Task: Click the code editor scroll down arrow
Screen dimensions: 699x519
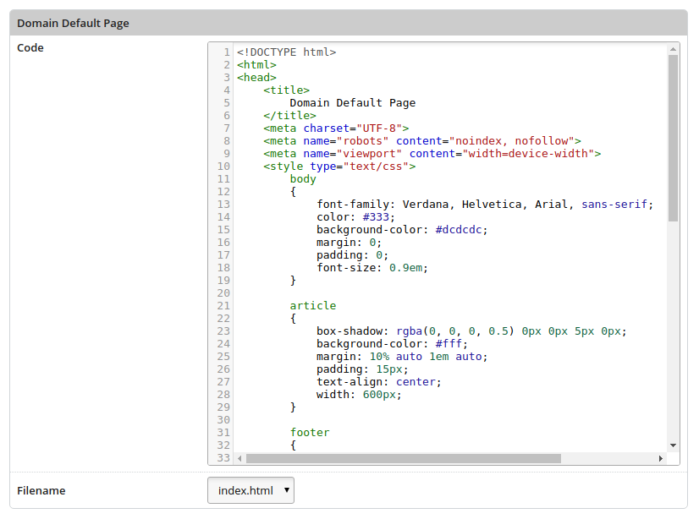Action: 673,445
